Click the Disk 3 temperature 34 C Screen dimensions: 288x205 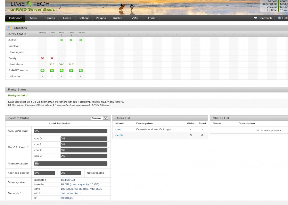click(71, 64)
